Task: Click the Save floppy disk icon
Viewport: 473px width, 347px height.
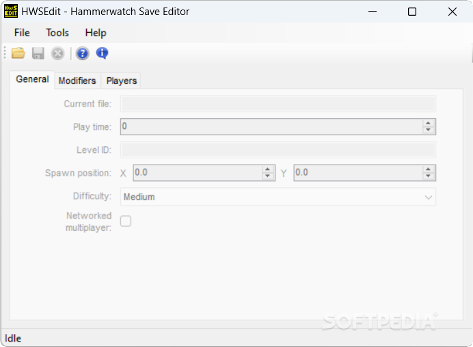Action: coord(38,53)
